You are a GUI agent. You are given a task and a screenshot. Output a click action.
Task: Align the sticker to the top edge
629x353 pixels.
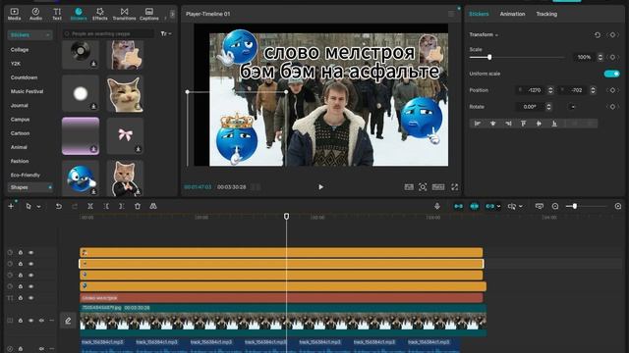click(x=524, y=124)
